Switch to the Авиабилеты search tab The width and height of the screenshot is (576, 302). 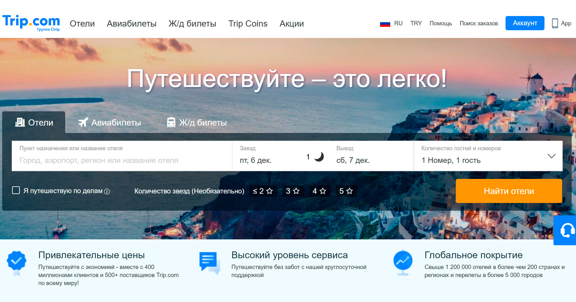pos(110,122)
